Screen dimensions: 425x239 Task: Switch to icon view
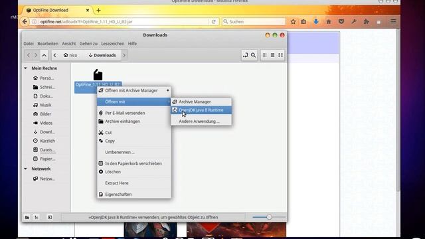264,55
